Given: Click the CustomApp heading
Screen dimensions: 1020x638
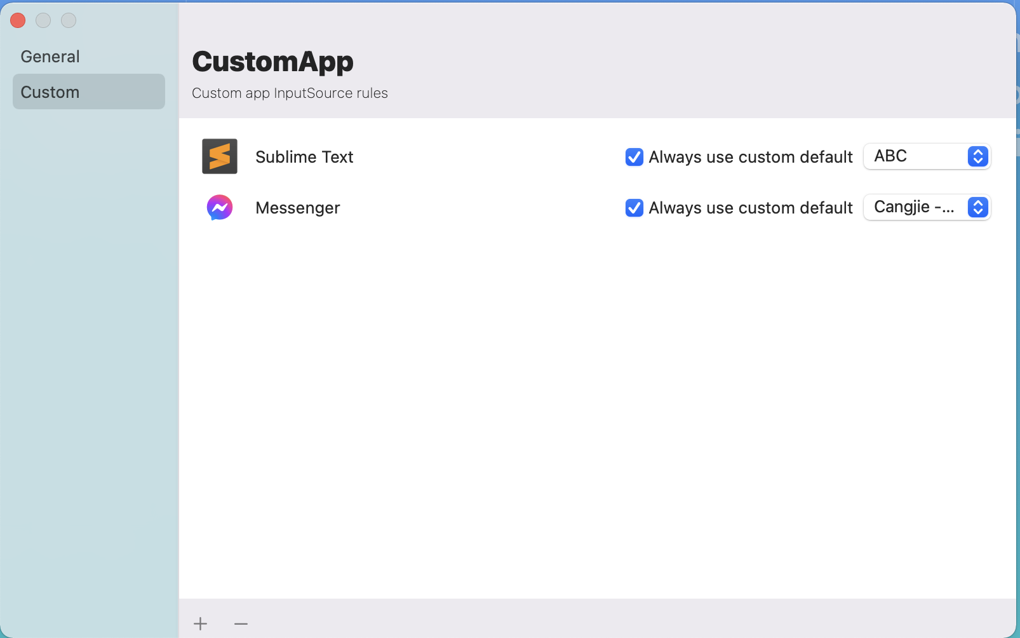Looking at the screenshot, I should coord(272,62).
